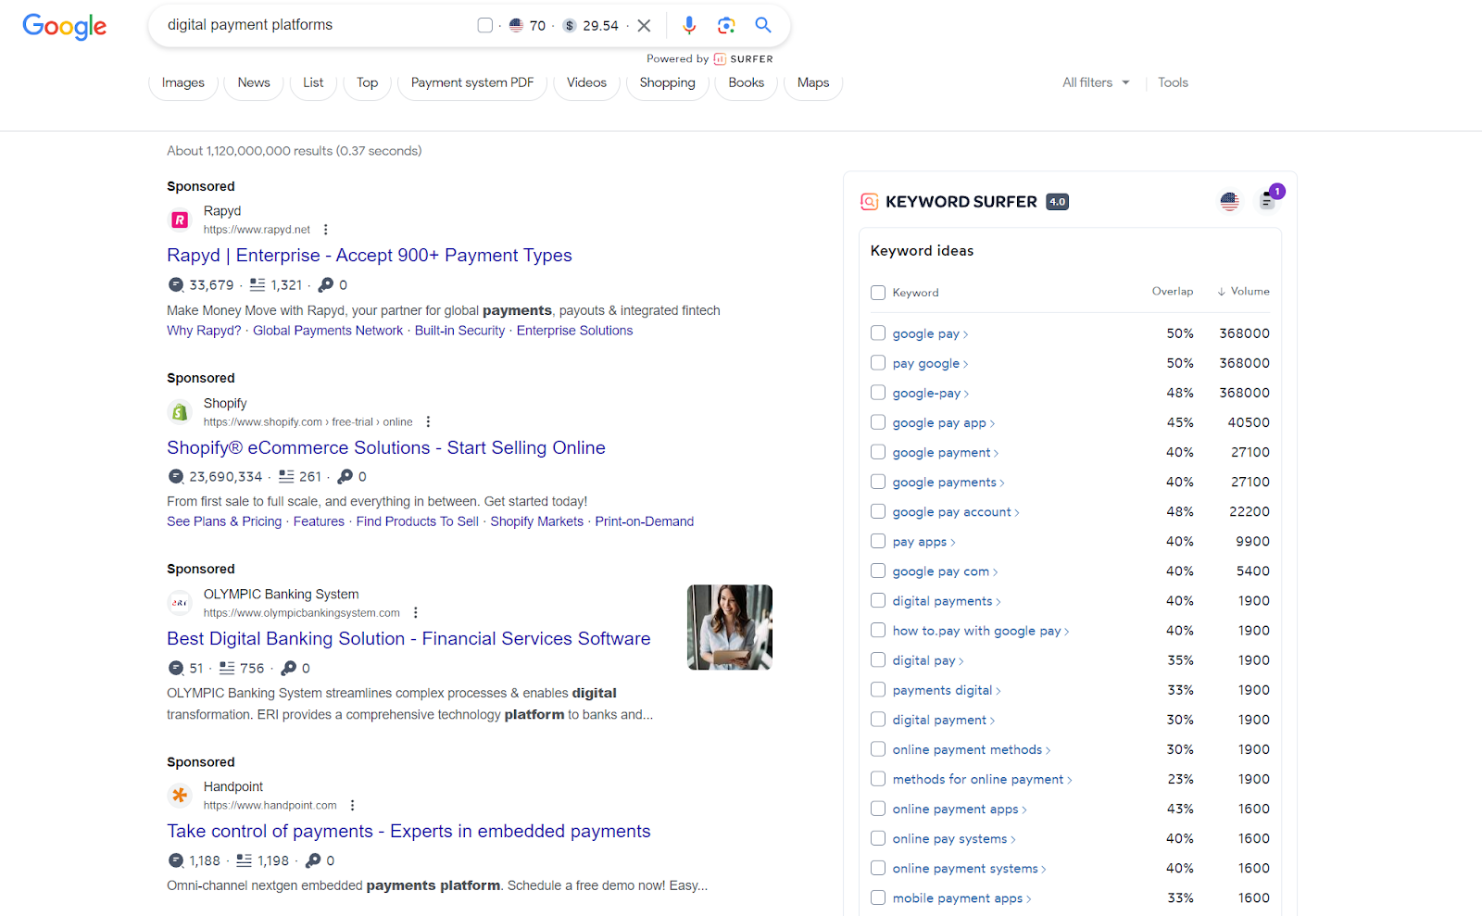Start voice search with the microphone icon
The width and height of the screenshot is (1482, 916).
[689, 26]
